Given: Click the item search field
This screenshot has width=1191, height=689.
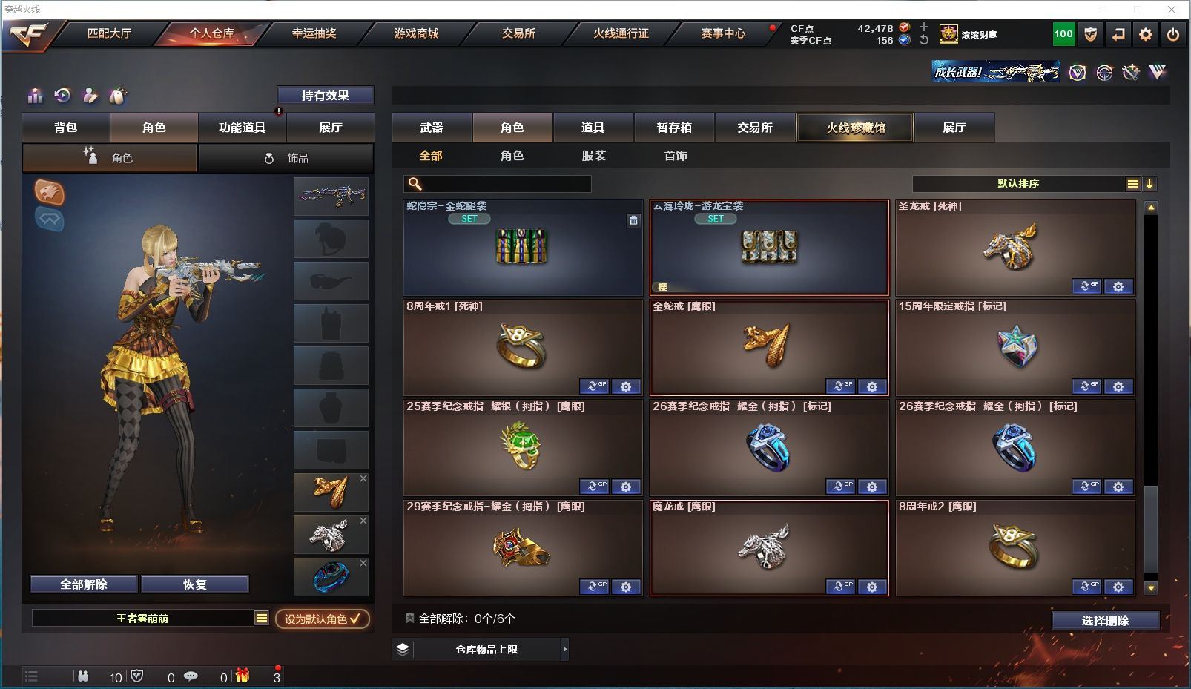Looking at the screenshot, I should 498,184.
